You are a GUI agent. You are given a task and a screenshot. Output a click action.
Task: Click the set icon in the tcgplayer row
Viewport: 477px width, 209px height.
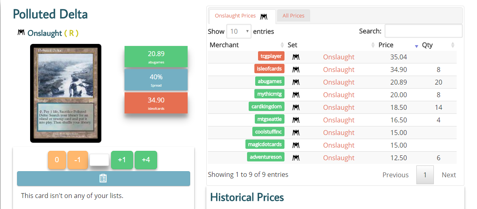click(296, 57)
